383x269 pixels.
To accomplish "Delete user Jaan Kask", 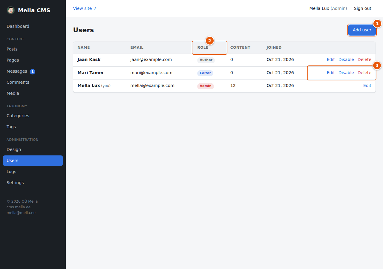I will [x=364, y=59].
